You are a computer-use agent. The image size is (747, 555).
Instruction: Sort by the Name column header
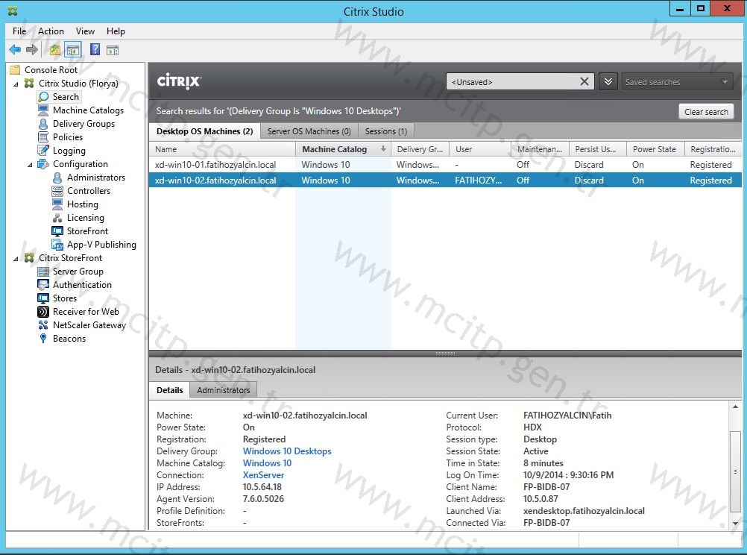[222, 149]
